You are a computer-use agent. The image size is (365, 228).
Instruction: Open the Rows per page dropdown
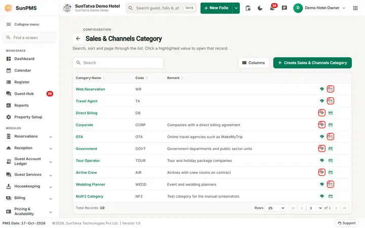point(275,208)
